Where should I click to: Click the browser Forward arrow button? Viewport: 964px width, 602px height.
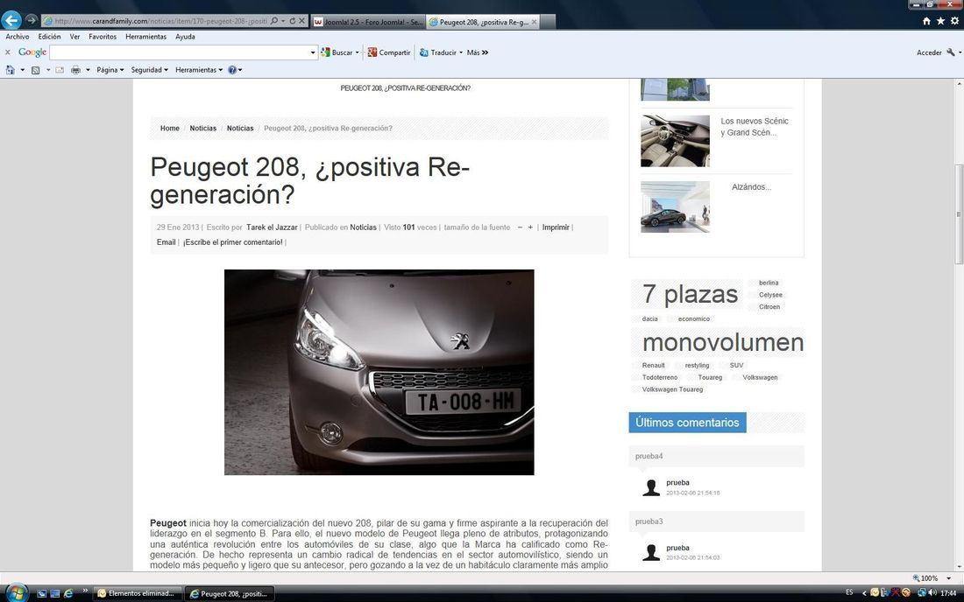pos(32,20)
